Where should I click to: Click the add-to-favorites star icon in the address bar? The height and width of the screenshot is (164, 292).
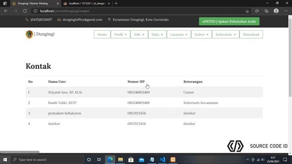tap(247, 11)
